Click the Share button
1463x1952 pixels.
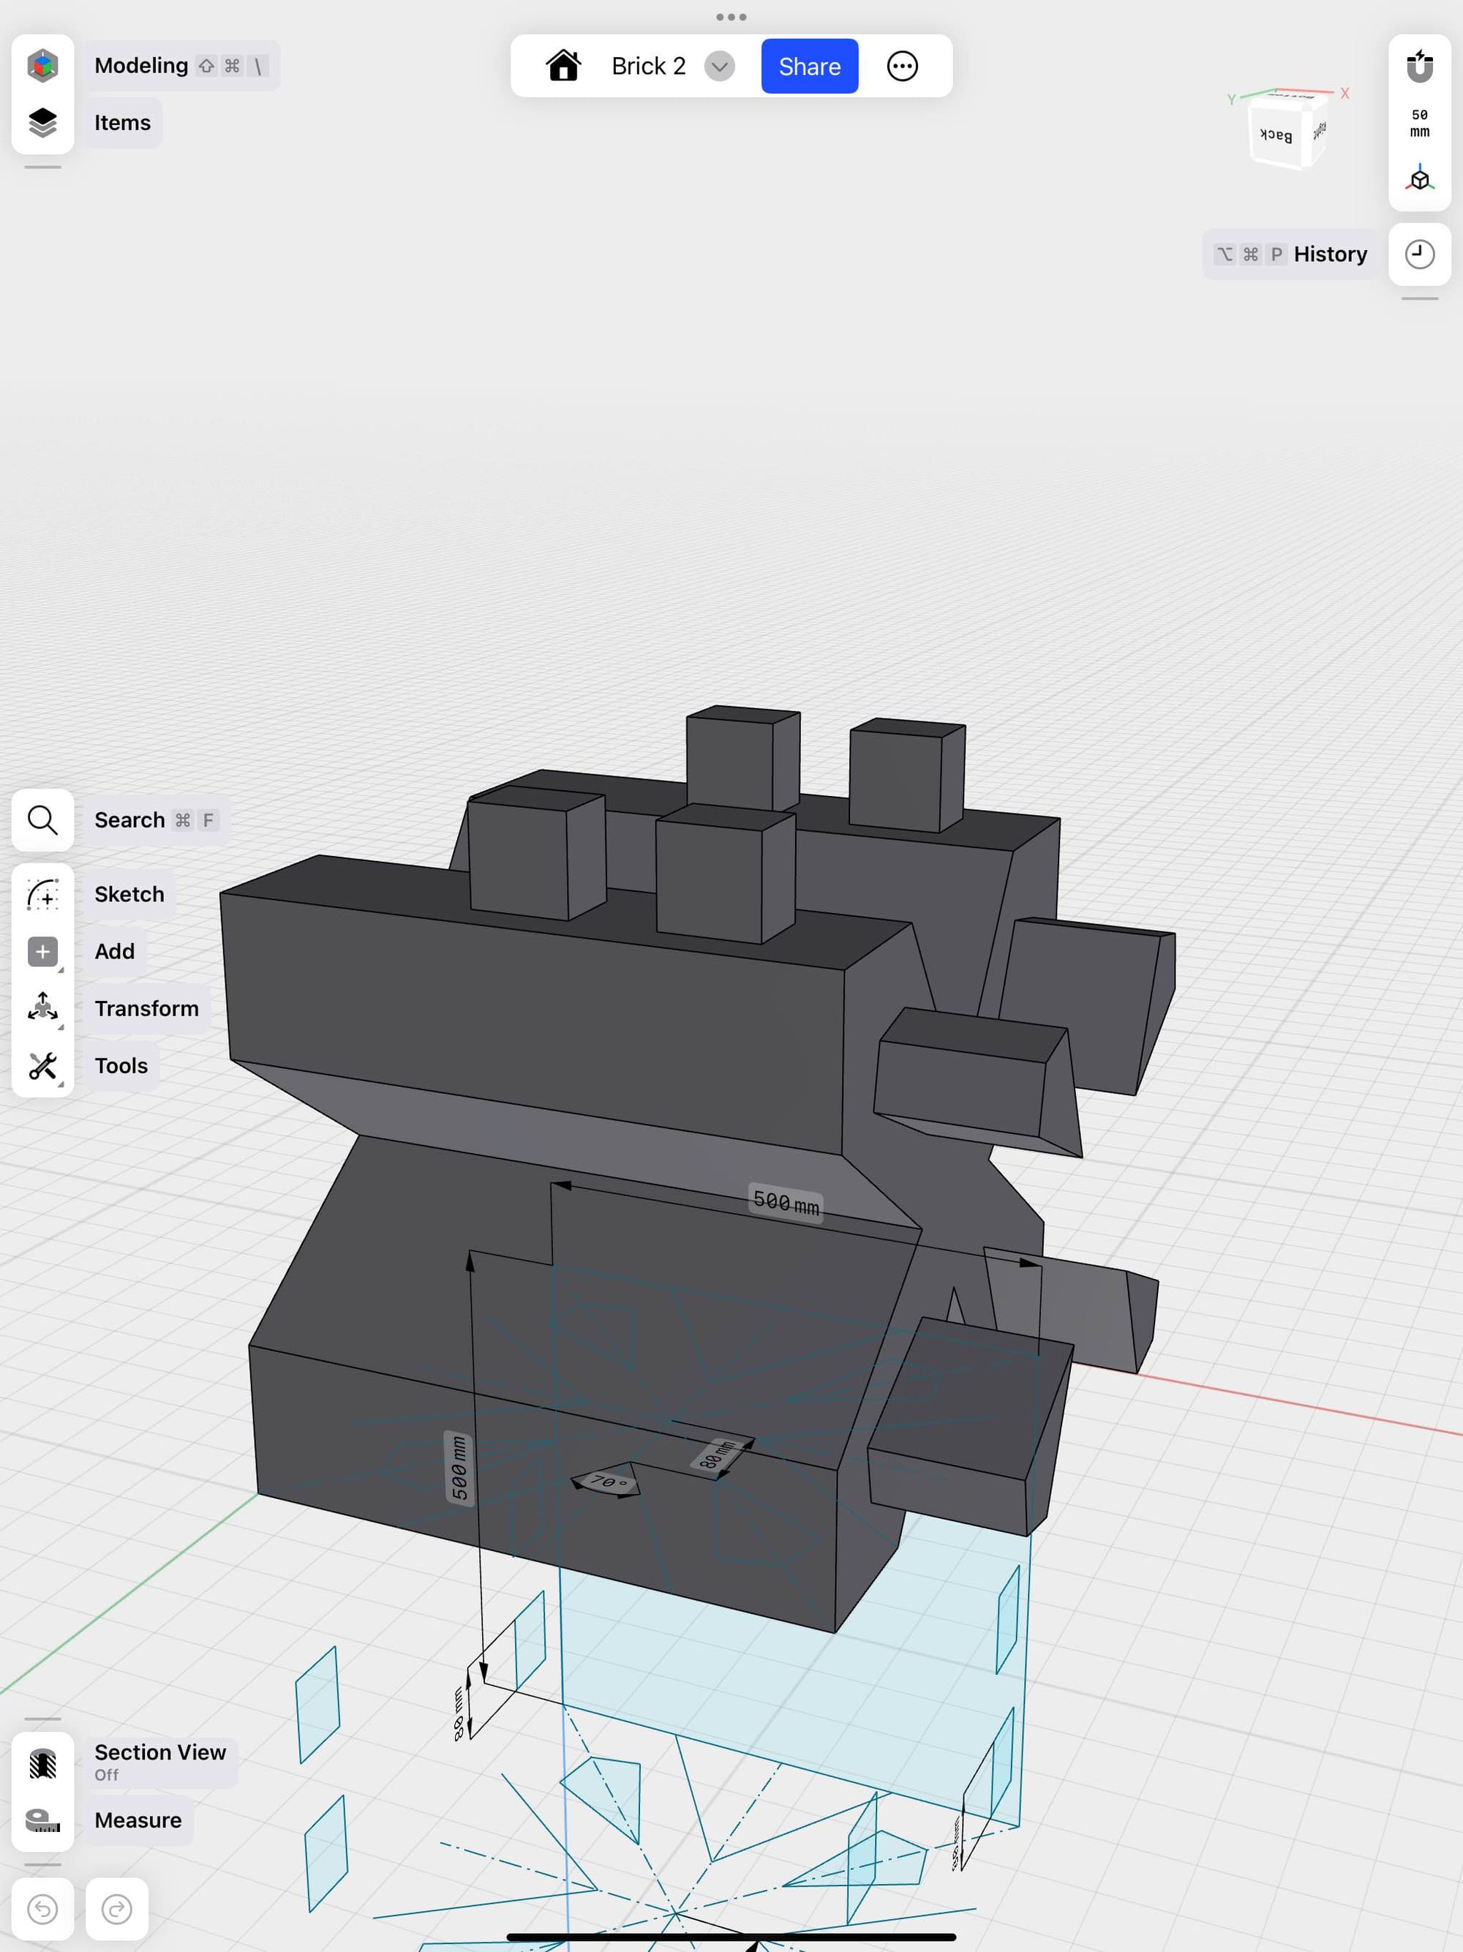pos(810,66)
